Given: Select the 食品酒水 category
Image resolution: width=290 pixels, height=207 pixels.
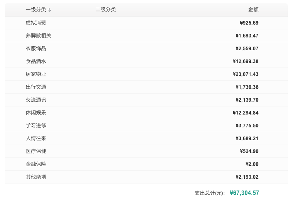Looking at the screenshot, I should click(36, 61).
